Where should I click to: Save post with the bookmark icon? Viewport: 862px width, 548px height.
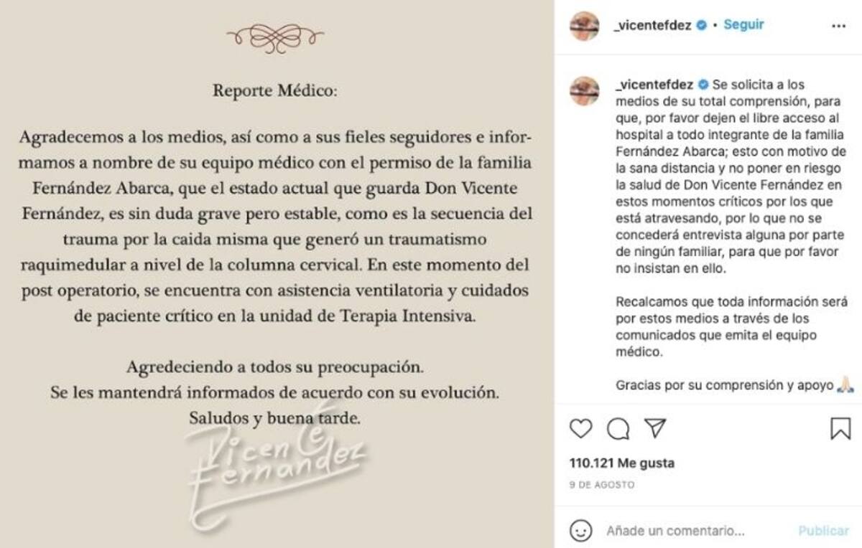point(840,429)
